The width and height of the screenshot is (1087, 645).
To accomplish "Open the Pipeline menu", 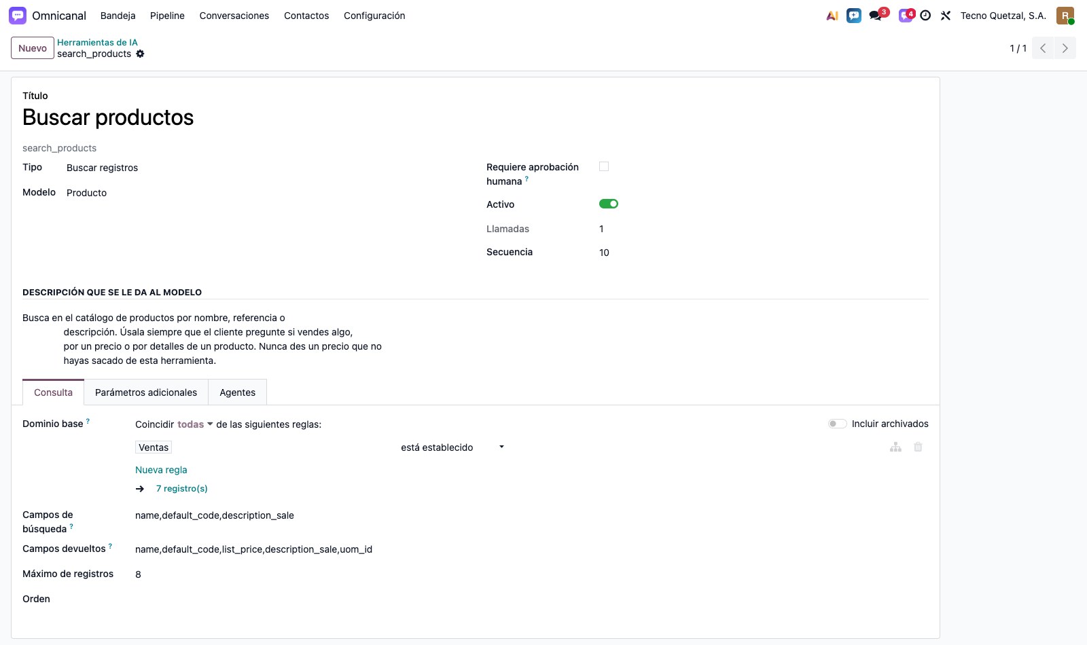I will tap(167, 16).
